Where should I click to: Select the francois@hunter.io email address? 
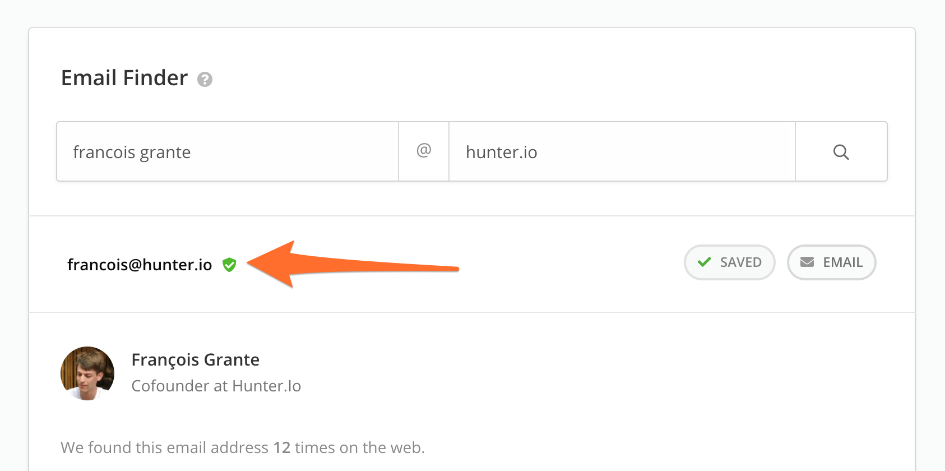(140, 265)
